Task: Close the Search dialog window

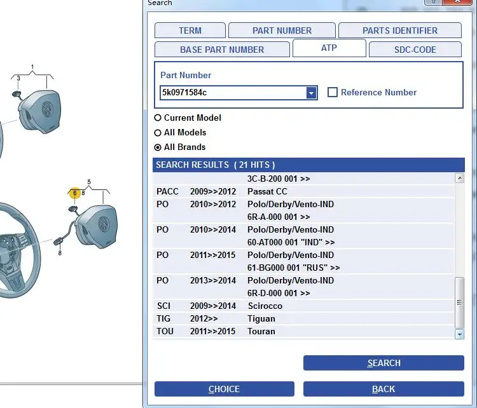Action: point(459,2)
